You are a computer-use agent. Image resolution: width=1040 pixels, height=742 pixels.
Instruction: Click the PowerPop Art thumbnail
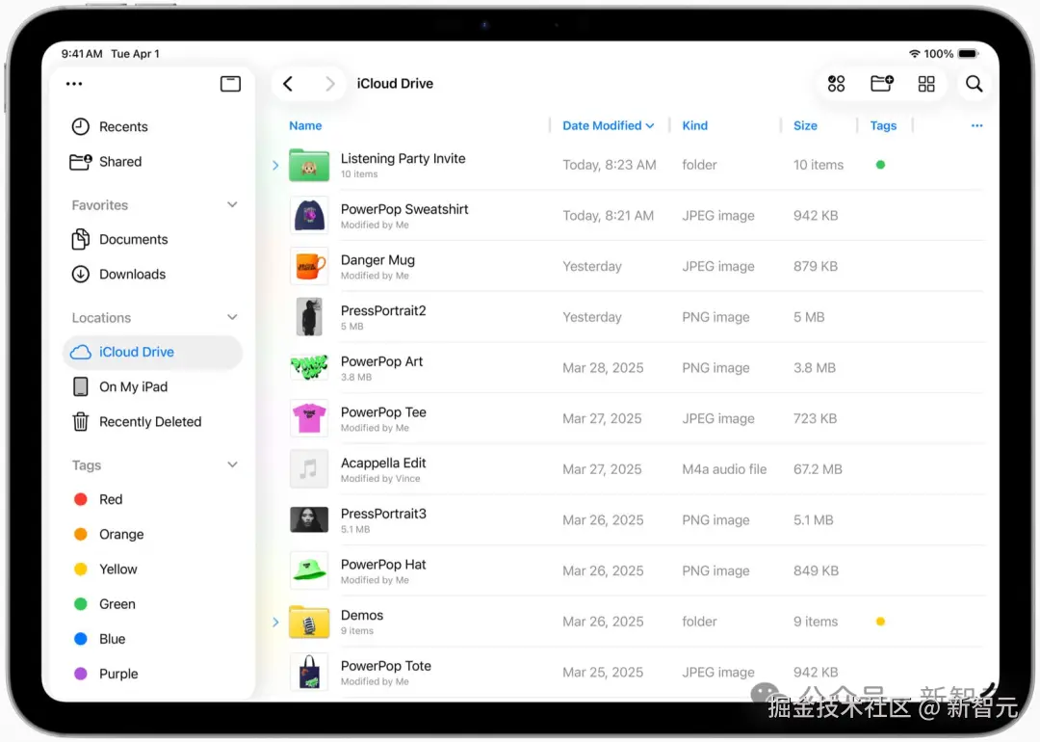(309, 367)
